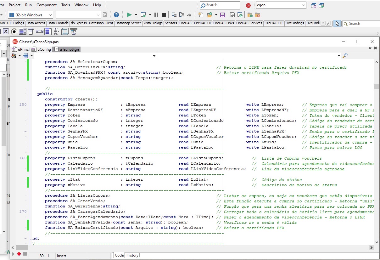380x260 pixels.
Task: Pause the running program
Action: click(x=156, y=15)
